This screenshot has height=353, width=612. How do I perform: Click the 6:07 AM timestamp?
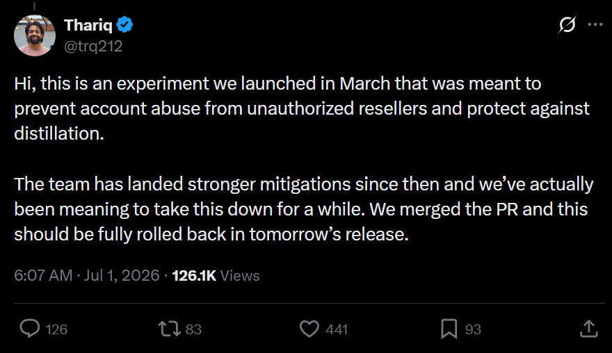click(x=43, y=275)
